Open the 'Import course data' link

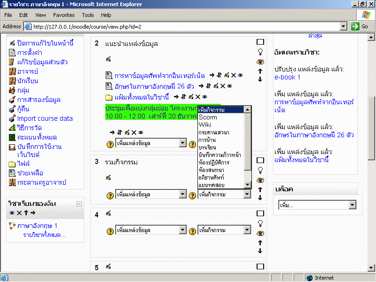45,118
